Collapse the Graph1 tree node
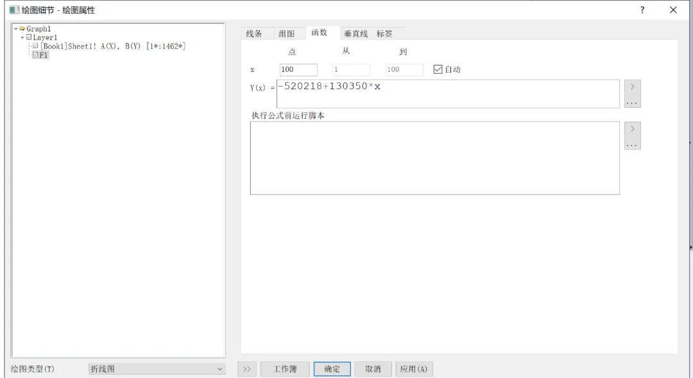693x378 pixels. (16, 29)
